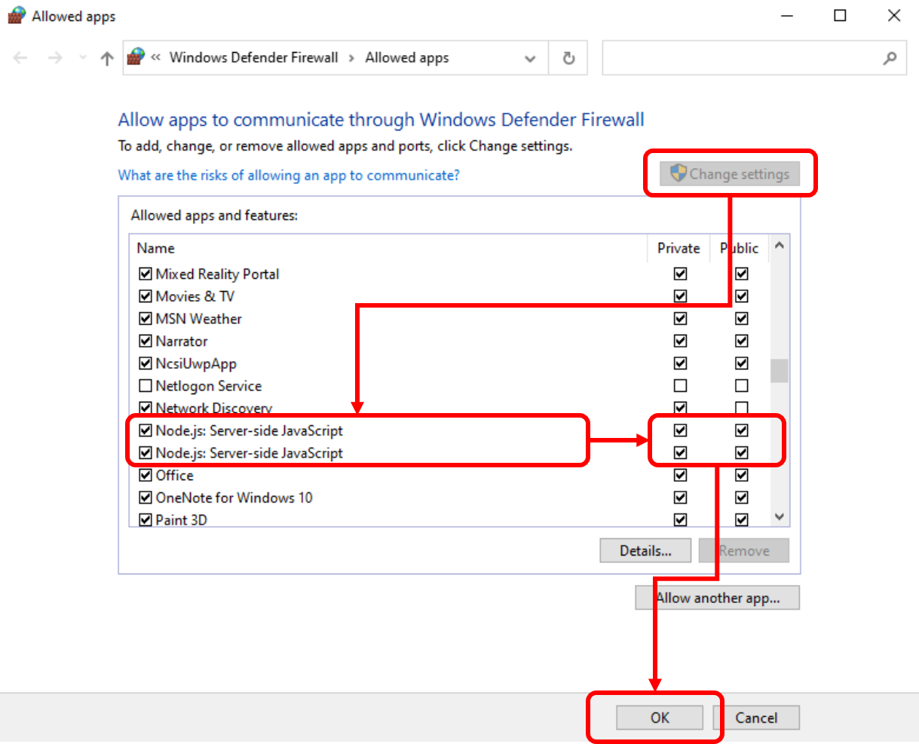Uncheck the OneNote for Windows 10 checkbox
Image resolution: width=919 pixels, height=744 pixels.
(x=146, y=498)
